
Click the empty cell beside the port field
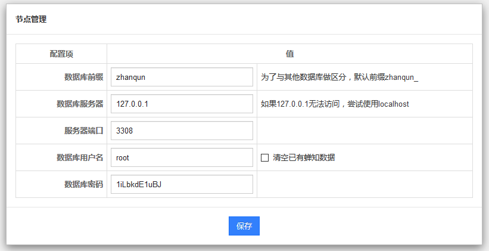[x=364, y=131]
